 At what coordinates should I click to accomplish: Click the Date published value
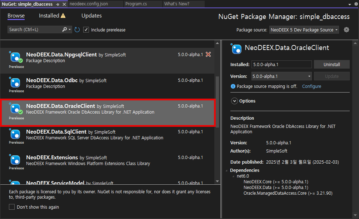pyautogui.click(x=303, y=162)
